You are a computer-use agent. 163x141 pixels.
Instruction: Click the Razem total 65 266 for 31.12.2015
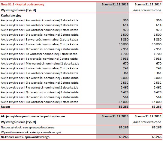click(124, 107)
